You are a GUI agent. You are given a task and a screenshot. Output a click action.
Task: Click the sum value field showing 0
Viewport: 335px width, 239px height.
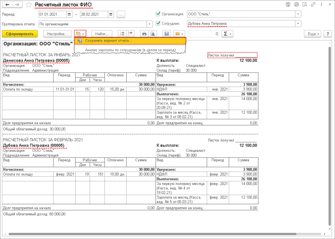point(203,34)
